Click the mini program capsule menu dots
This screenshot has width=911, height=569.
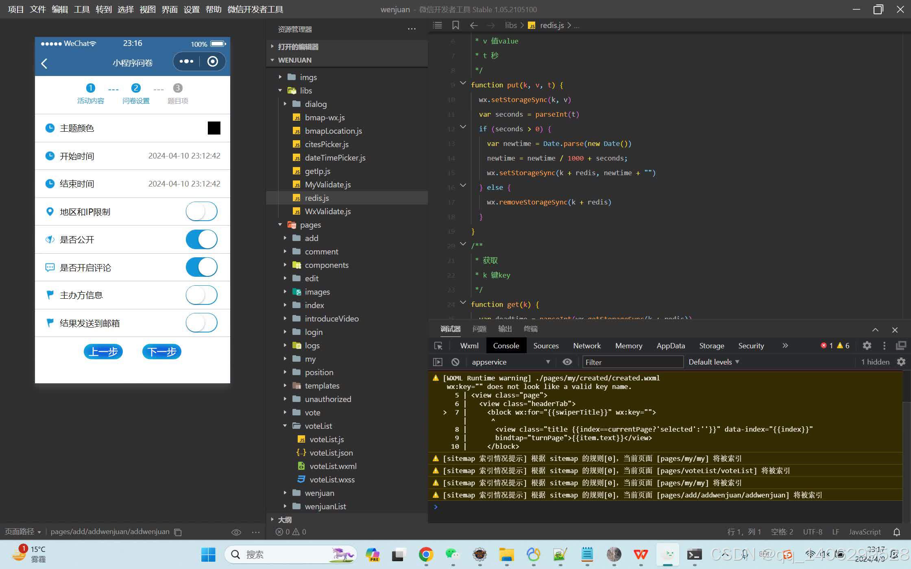click(x=186, y=62)
